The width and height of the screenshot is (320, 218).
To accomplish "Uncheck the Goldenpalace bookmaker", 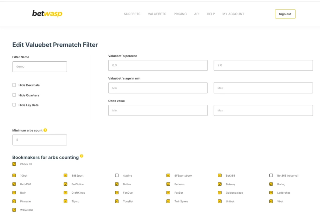I will click(x=220, y=192).
